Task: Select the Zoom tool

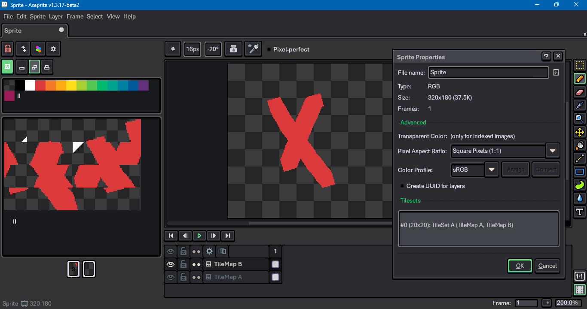Action: (580, 118)
